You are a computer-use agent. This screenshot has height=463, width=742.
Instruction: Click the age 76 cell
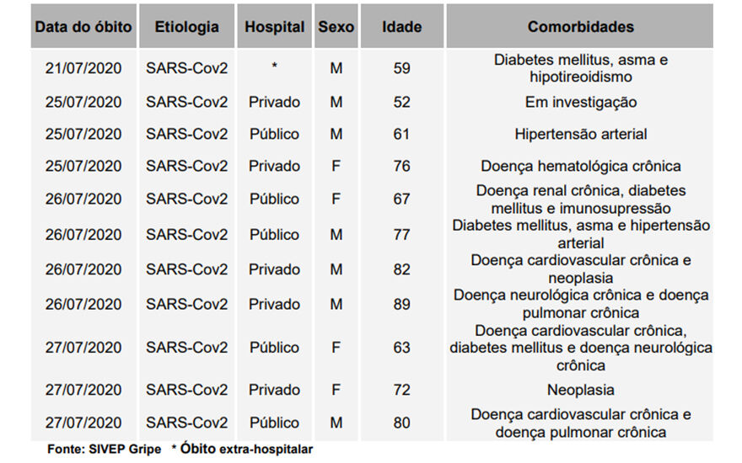[x=401, y=167]
